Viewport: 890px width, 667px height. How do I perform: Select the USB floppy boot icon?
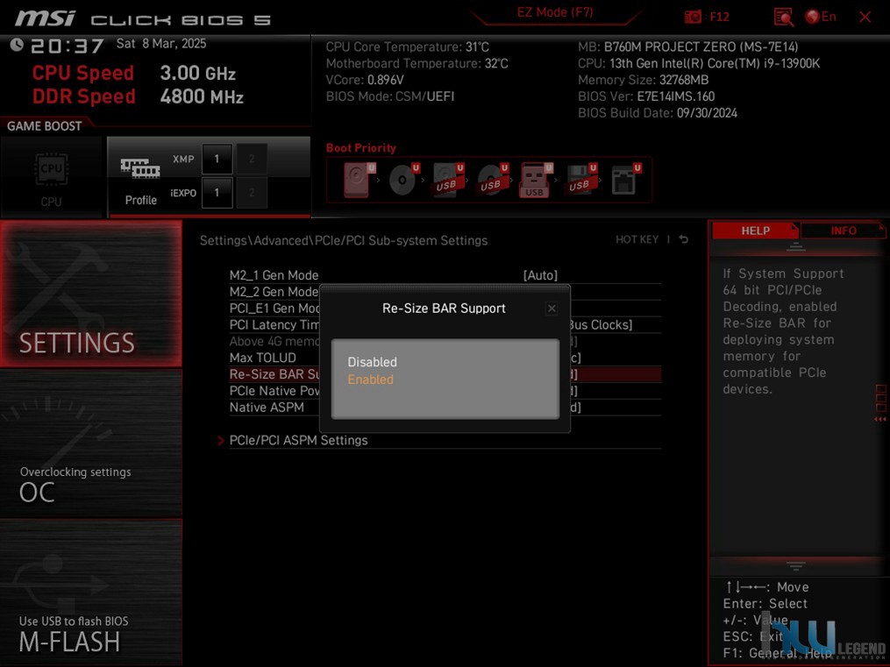tap(580, 180)
